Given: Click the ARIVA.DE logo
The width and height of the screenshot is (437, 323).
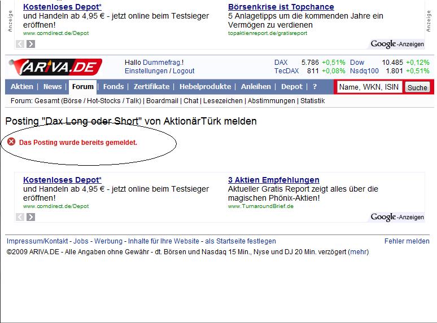Looking at the screenshot, I should pyautogui.click(x=56, y=67).
